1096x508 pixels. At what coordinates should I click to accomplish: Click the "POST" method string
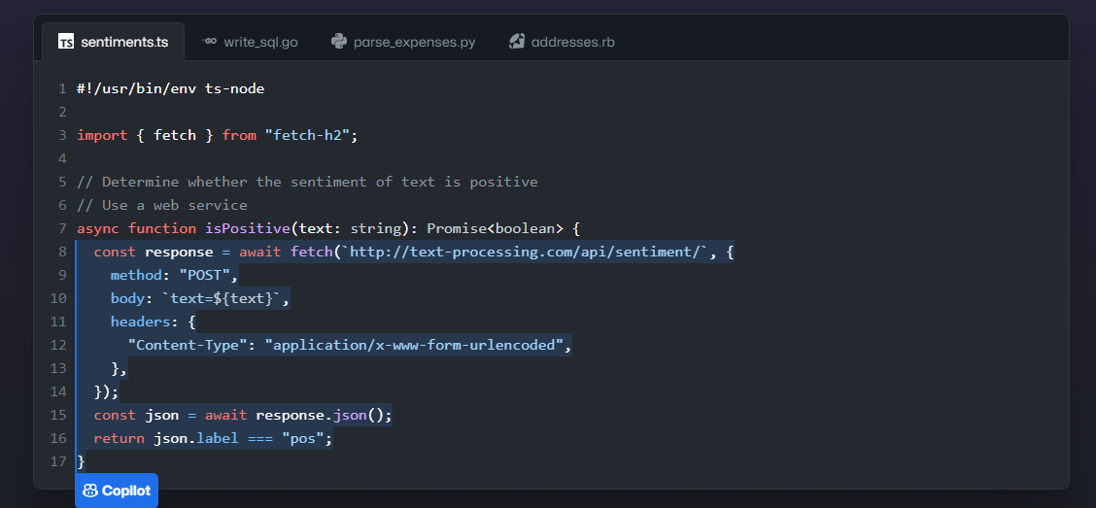click(x=204, y=275)
